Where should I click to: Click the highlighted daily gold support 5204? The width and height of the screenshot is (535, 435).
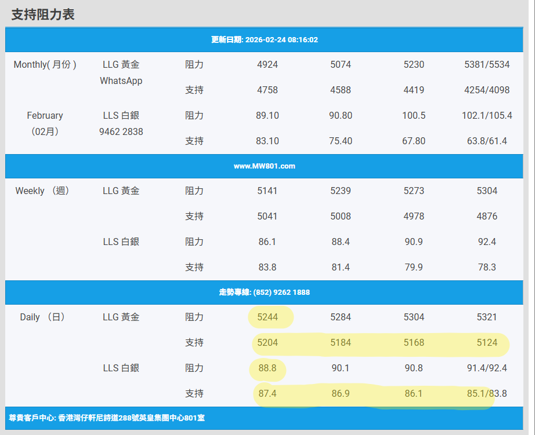pos(267,343)
